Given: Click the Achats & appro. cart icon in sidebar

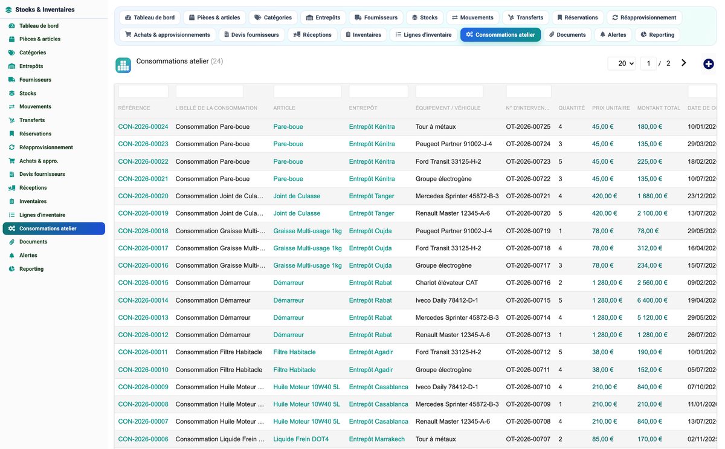Looking at the screenshot, I should click(x=11, y=161).
